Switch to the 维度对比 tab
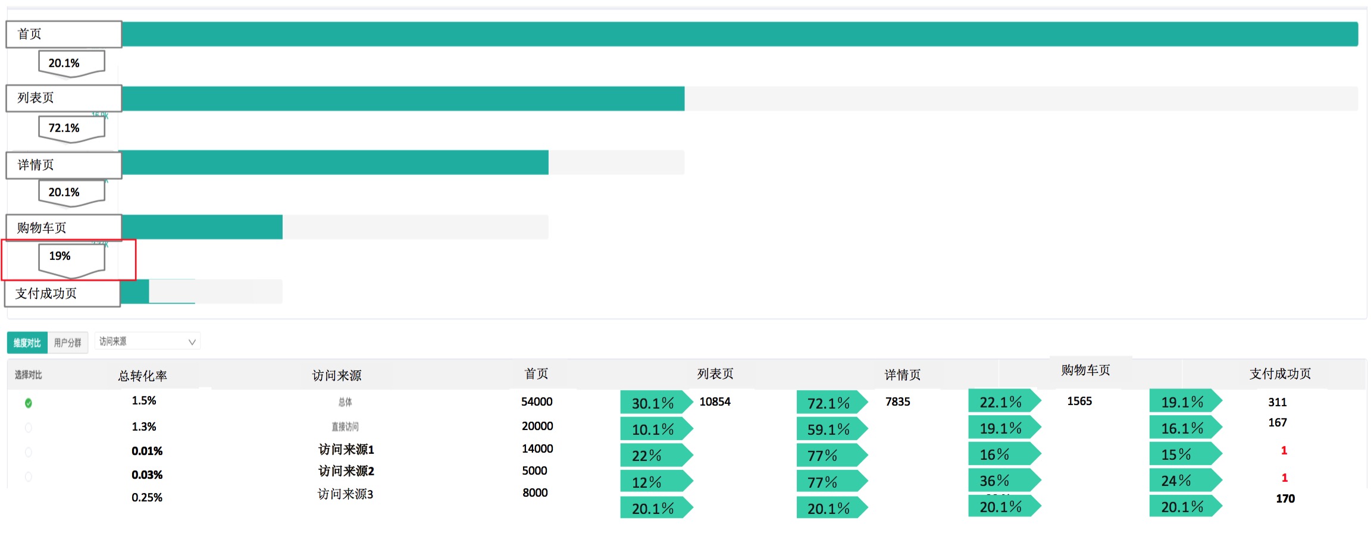 click(x=27, y=343)
